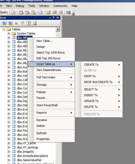
Task: Open the Reports submenu
Action: [x=51, y=113]
